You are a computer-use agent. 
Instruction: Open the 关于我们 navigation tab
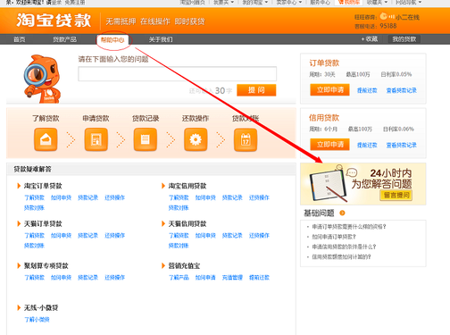pos(161,39)
